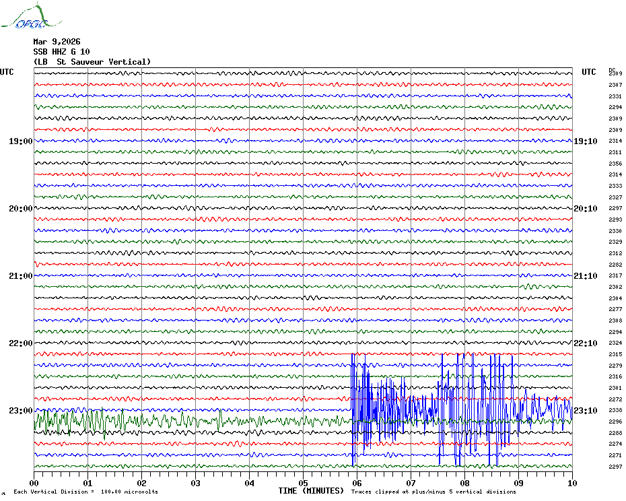The height and width of the screenshot is (501, 626).
Task: Click the 08 minute tick label
Action: [464, 483]
